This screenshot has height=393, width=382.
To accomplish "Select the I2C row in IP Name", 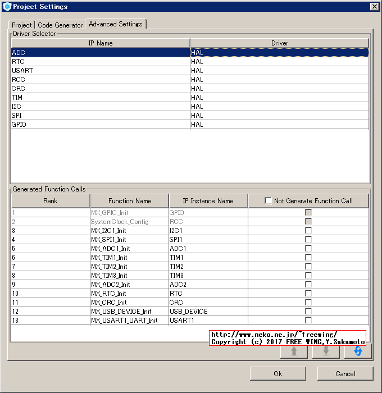I will 101,107.
